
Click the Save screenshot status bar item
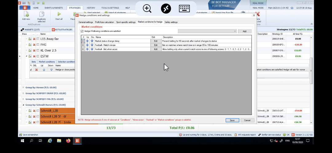coord(29,135)
